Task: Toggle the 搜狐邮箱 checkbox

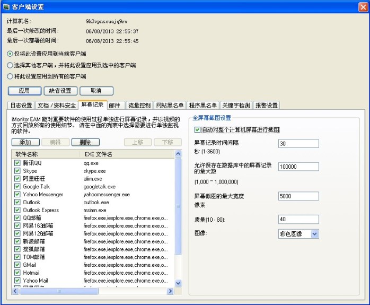Action: tap(17, 249)
